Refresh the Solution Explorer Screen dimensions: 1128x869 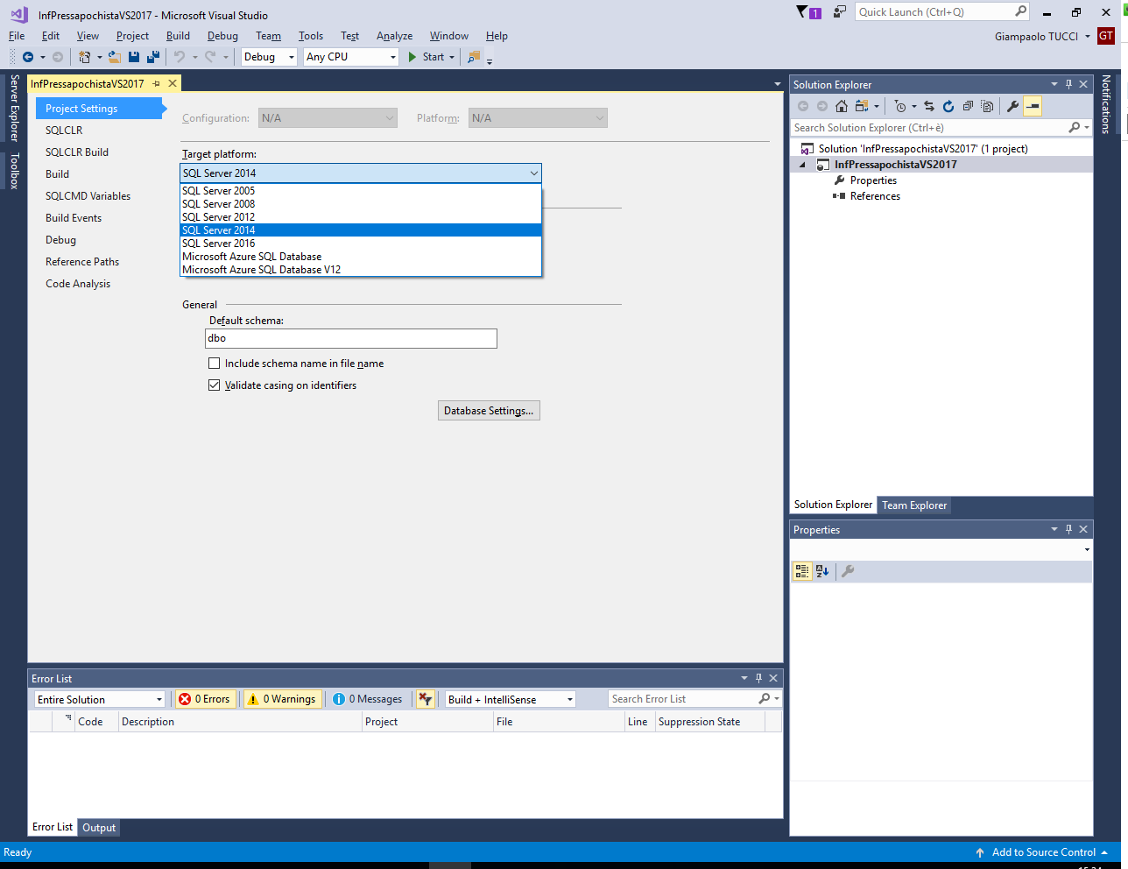click(x=948, y=106)
